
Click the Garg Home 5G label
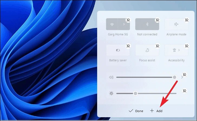click(118, 34)
